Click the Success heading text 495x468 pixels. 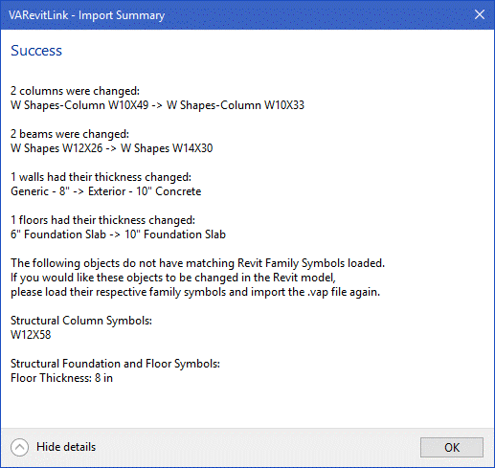tap(36, 51)
